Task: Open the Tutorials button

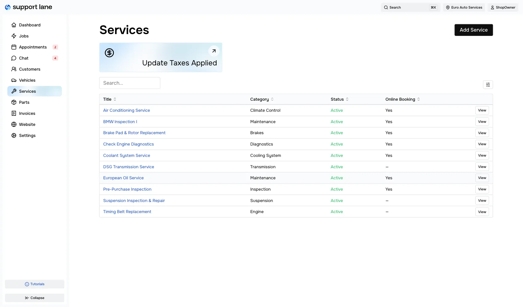Action: pyautogui.click(x=34, y=284)
